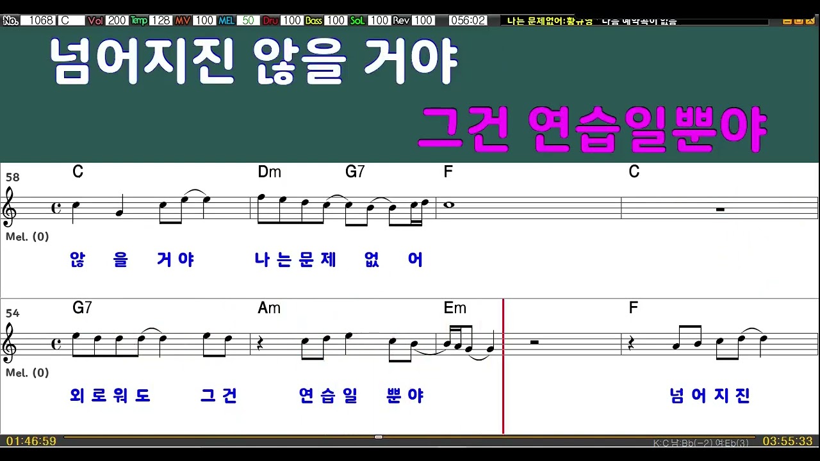Click the treble clef of the lower staff
The height and width of the screenshot is (461, 820).
click(10, 343)
